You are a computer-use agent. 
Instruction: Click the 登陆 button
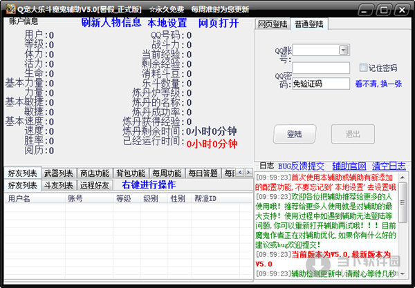(295, 134)
